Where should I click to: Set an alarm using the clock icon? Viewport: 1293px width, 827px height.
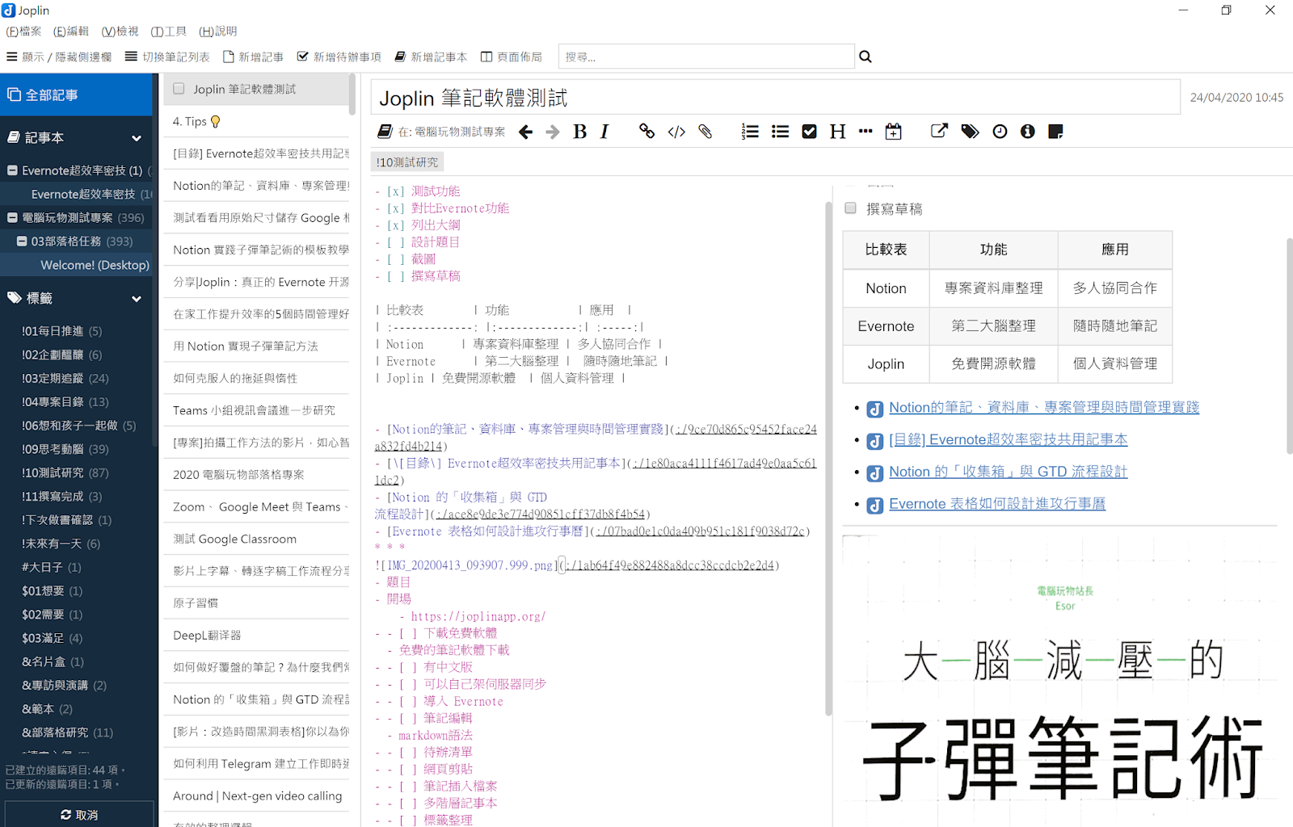[x=1000, y=132]
